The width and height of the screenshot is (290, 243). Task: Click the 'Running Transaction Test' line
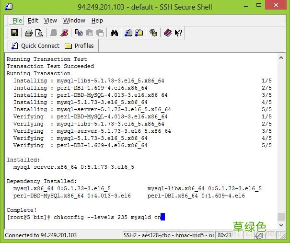tap(47, 59)
